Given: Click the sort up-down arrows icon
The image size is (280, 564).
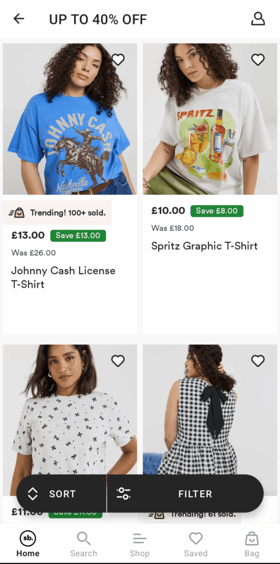Looking at the screenshot, I should [x=32, y=494].
